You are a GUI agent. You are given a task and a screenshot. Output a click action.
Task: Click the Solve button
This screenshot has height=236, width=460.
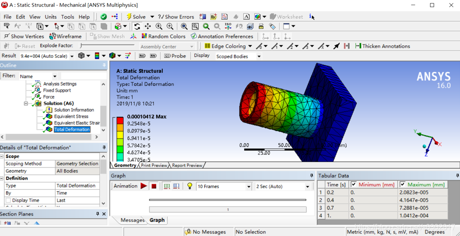tap(136, 17)
